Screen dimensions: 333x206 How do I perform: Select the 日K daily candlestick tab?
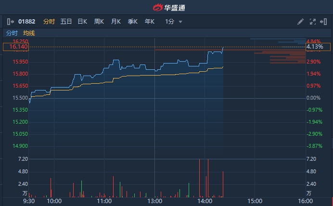82,22
